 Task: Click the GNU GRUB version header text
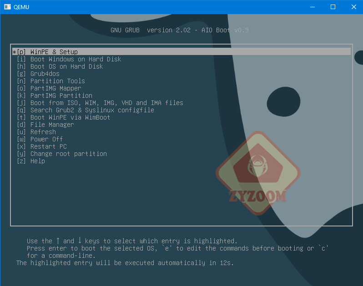click(x=179, y=30)
